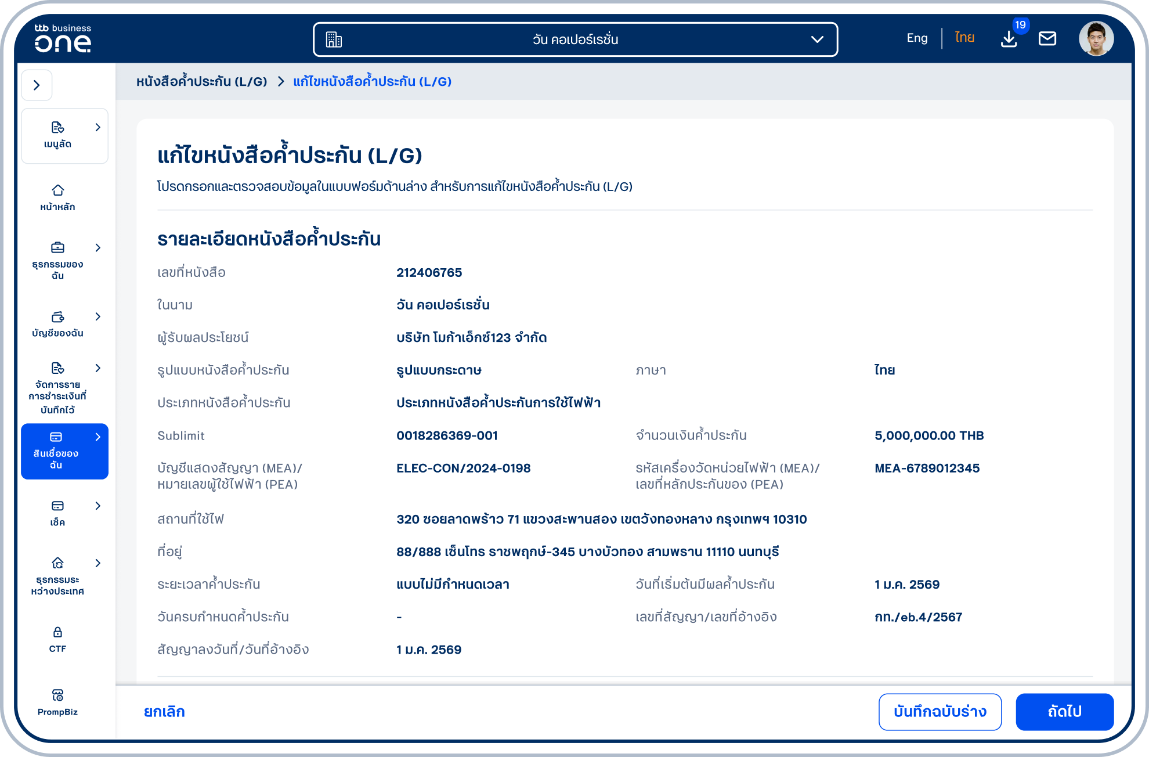The image size is (1149, 757).
Task: Open the PrompBiz icon
Action: click(57, 695)
